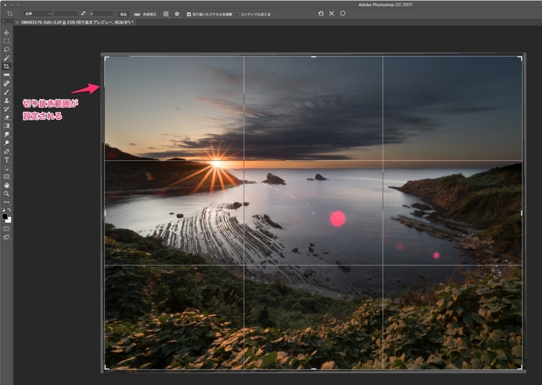Select the Pen tool

tap(6, 152)
